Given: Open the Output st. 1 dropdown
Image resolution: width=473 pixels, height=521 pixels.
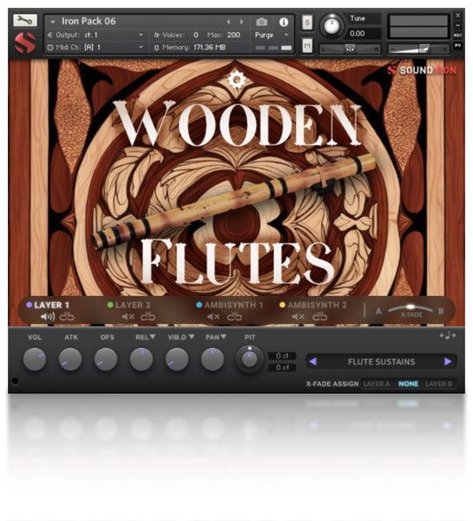Looking at the screenshot, I should tap(95, 35).
